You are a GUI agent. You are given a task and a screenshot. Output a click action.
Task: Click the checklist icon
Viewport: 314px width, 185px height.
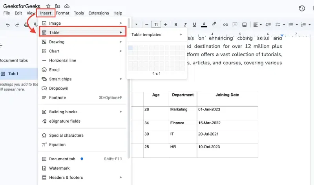pos(278,25)
